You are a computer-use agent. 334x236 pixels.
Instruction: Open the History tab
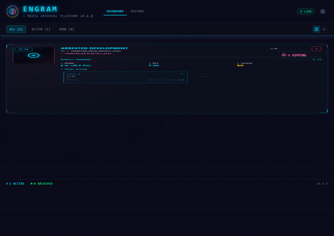[x=137, y=11]
